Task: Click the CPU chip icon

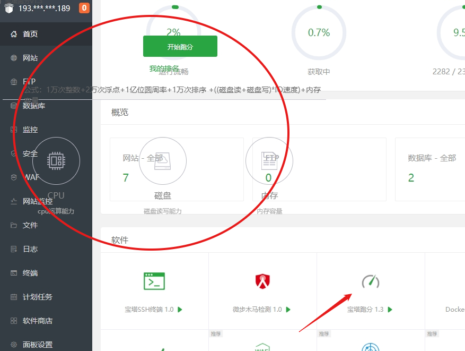Action: pyautogui.click(x=56, y=161)
